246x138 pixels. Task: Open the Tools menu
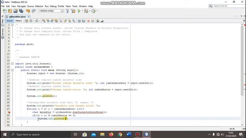pyautogui.click(x=75, y=6)
